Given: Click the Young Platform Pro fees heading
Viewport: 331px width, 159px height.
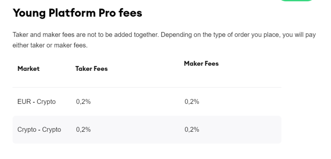Looking at the screenshot, I should tap(77, 13).
